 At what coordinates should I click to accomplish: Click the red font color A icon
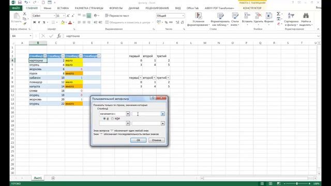(x=70, y=22)
